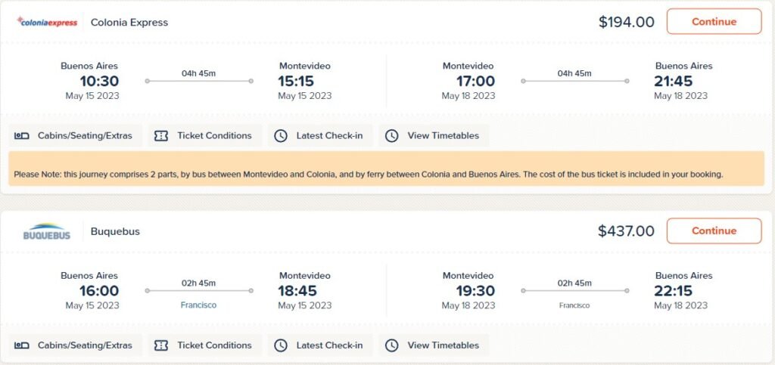Click clock icon in Colonia Express Latest Check-in
The width and height of the screenshot is (775, 365).
point(281,135)
